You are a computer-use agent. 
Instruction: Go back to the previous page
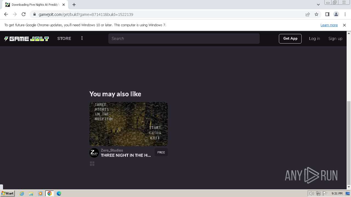[x=6, y=14]
